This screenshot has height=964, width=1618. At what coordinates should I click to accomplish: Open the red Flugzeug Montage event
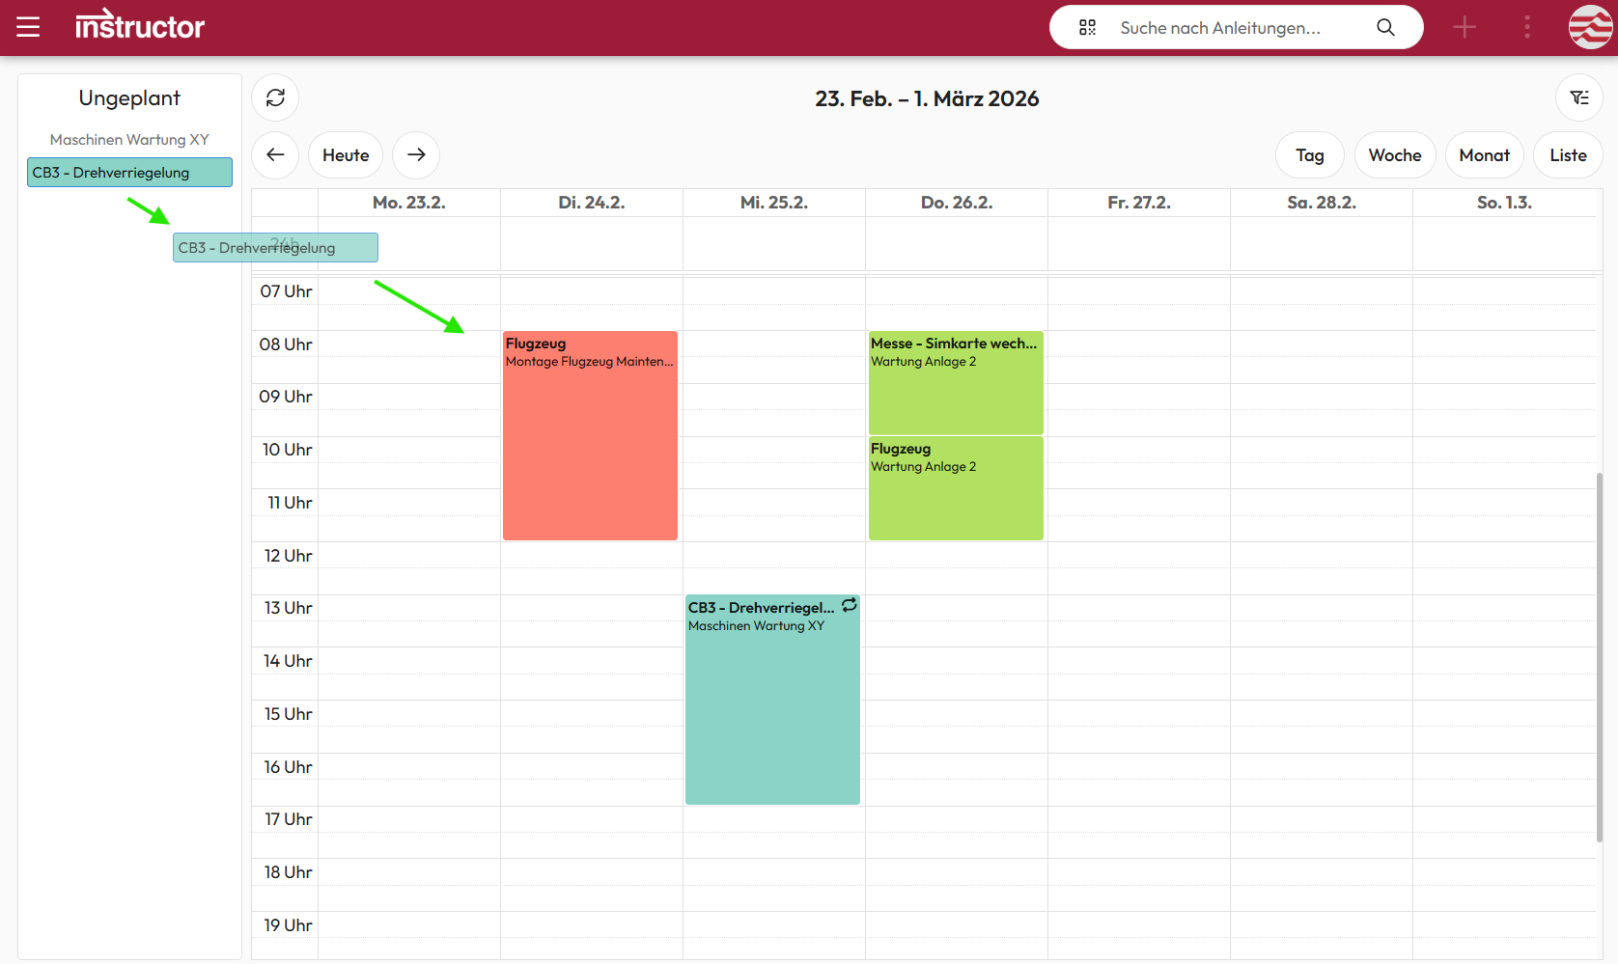pyautogui.click(x=590, y=435)
